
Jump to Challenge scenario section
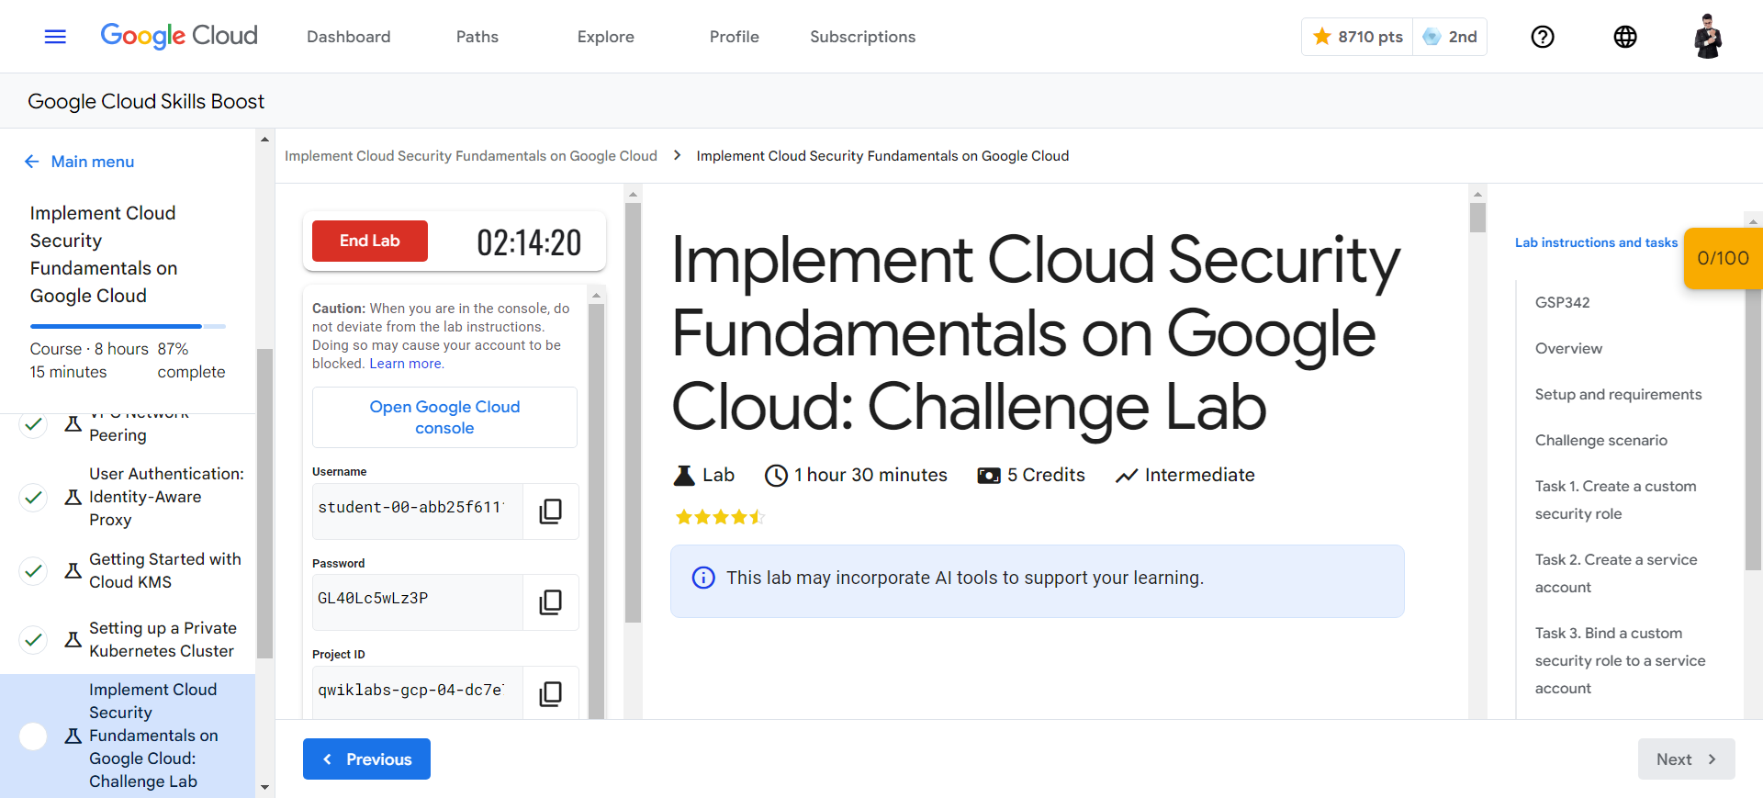click(1600, 440)
